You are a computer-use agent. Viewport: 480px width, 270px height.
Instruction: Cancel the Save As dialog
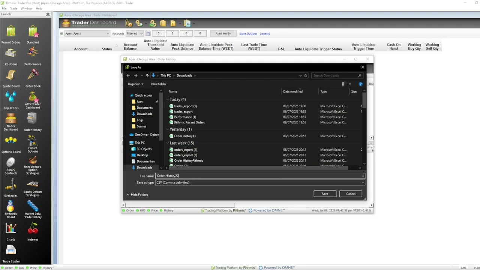point(351,194)
